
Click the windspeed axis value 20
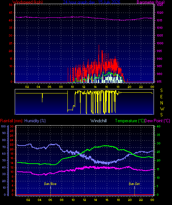tap(11, 51)
